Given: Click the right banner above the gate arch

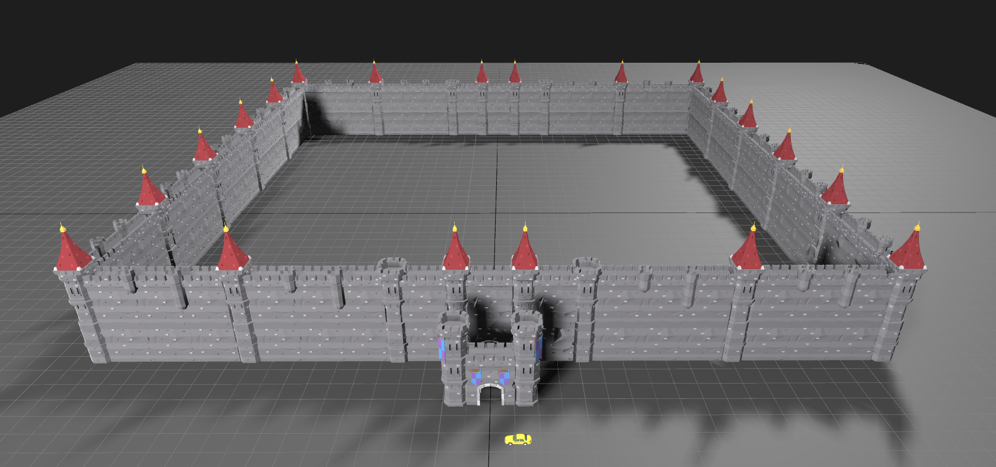Looking at the screenshot, I should (503, 377).
